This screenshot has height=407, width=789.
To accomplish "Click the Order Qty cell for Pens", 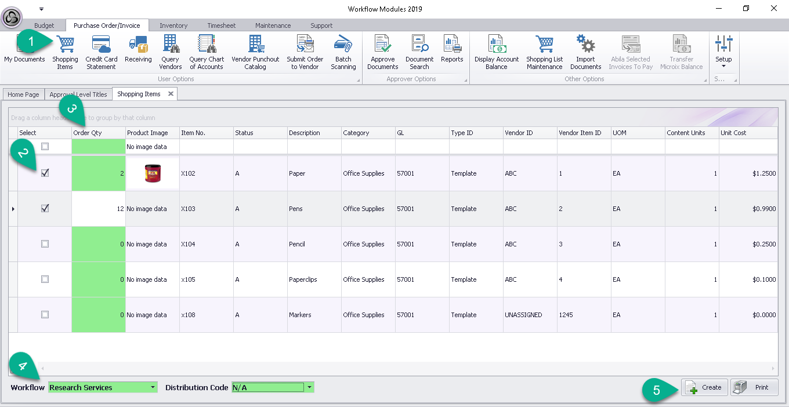I will coord(99,209).
